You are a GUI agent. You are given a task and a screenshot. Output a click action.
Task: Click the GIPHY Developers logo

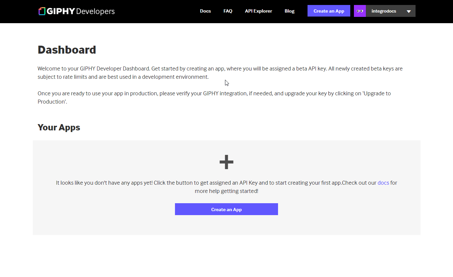pyautogui.click(x=77, y=11)
